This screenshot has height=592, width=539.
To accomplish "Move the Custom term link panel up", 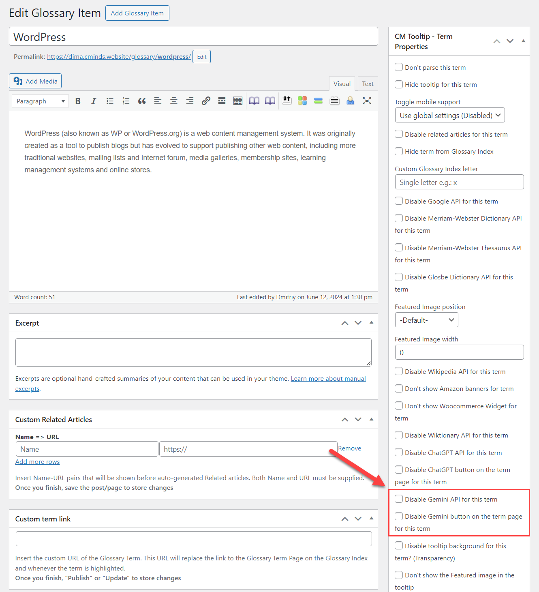I will coord(345,519).
